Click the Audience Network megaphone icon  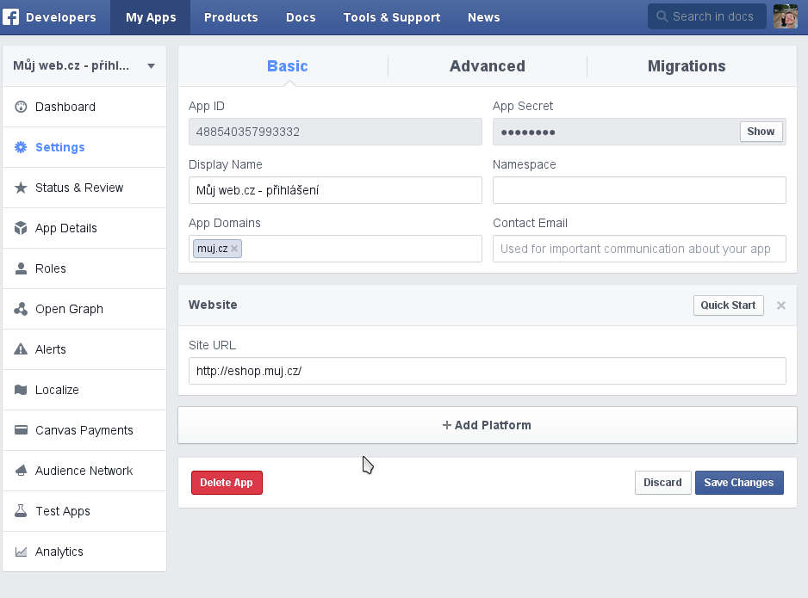coord(21,471)
